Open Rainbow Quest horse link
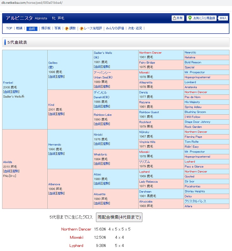Screen dimensions: 232x251 [x=149, y=112]
